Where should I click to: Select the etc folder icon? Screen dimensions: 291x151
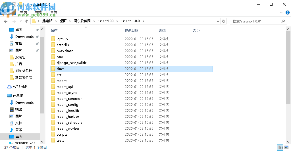click(53, 75)
